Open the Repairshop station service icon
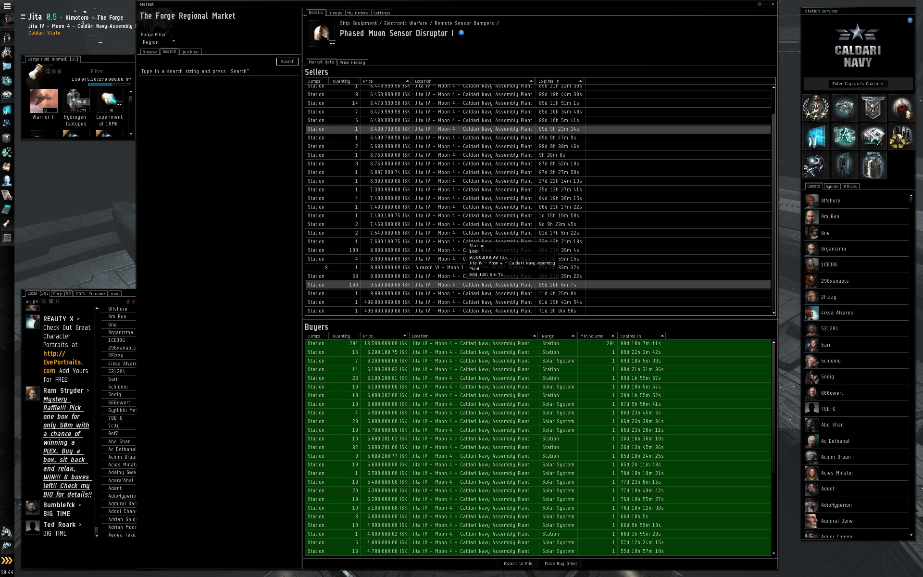Image resolution: width=923 pixels, height=577 pixels. coord(816,165)
